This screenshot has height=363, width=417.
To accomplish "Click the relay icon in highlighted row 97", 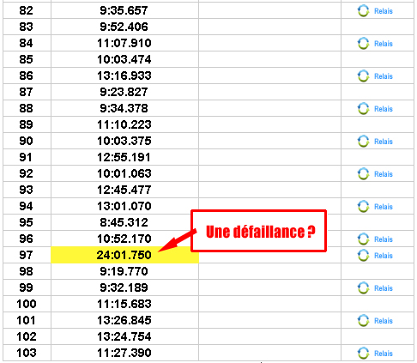I will pos(363,256).
